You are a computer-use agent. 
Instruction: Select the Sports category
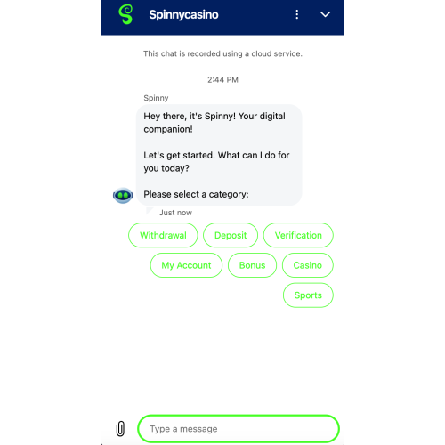point(308,295)
